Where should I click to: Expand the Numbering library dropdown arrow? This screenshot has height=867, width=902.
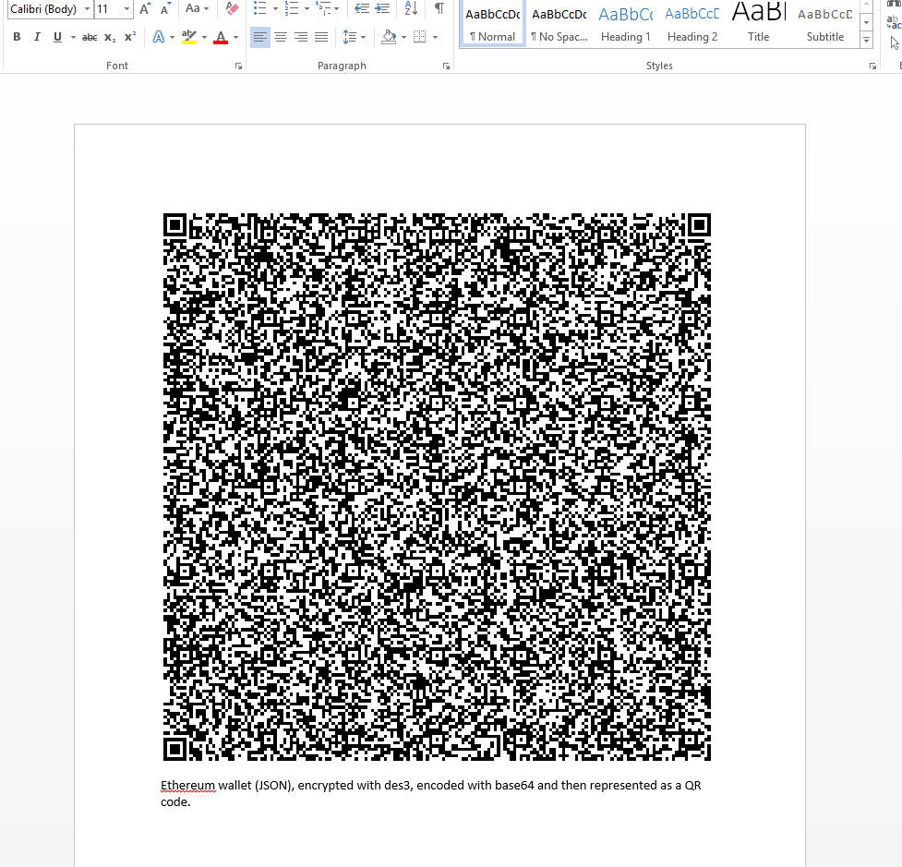(307, 8)
